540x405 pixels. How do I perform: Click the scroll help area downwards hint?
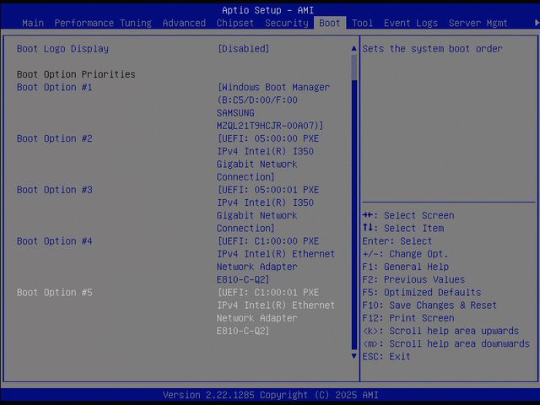tap(446, 343)
